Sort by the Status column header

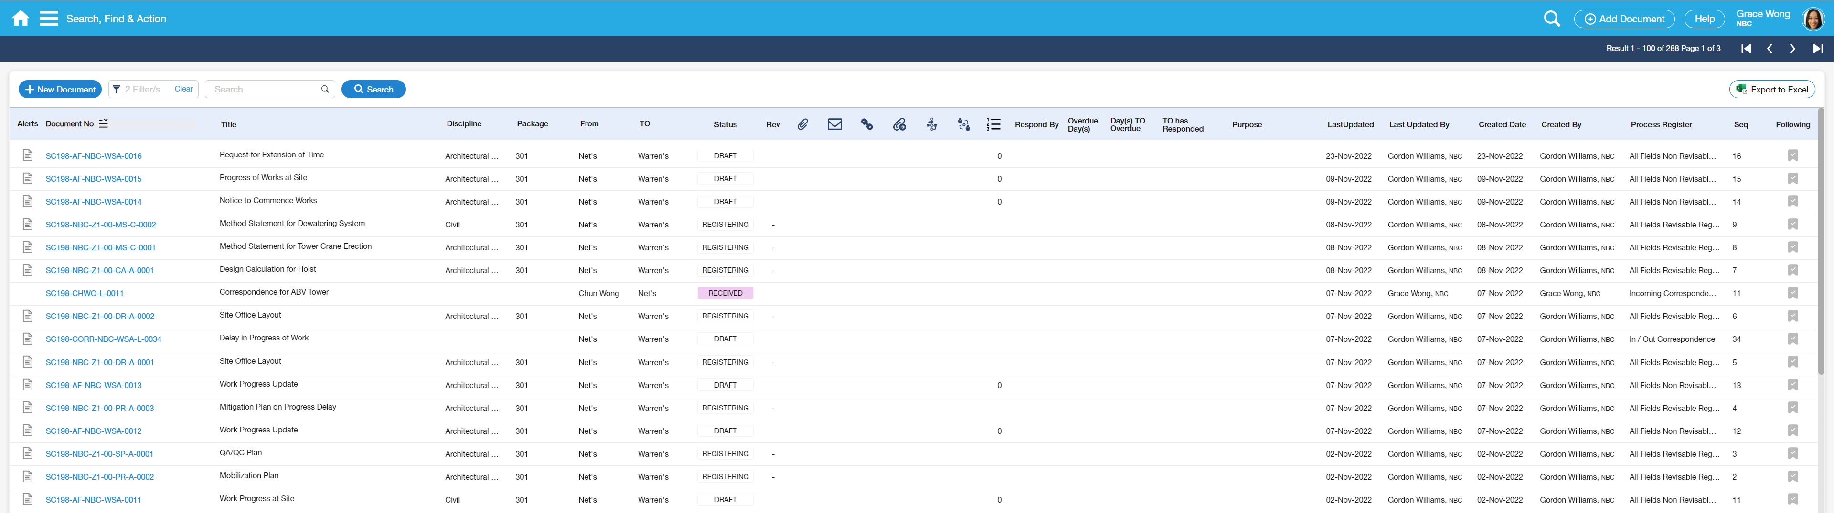[x=725, y=124]
